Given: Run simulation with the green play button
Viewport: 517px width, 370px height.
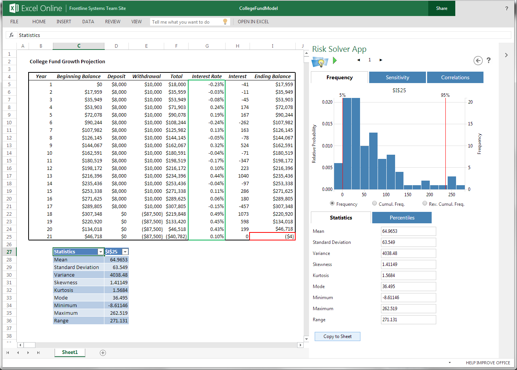Looking at the screenshot, I should [x=335, y=60].
